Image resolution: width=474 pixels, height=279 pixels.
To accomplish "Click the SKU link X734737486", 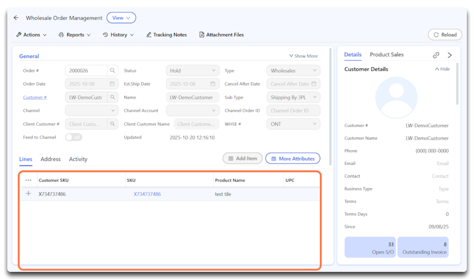I will 147,194.
